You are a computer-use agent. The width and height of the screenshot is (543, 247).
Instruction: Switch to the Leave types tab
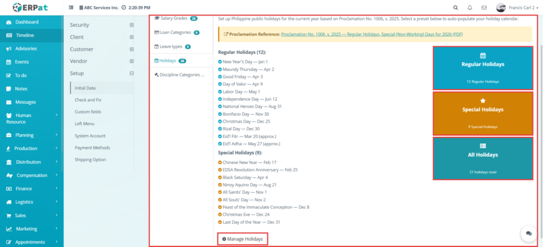(172, 47)
